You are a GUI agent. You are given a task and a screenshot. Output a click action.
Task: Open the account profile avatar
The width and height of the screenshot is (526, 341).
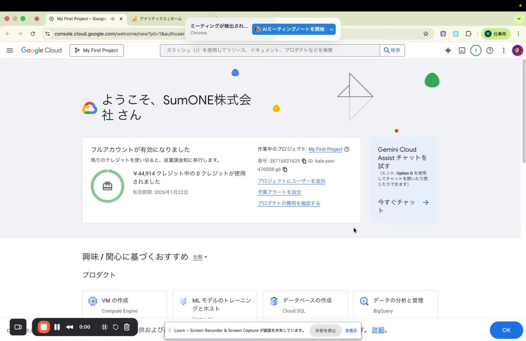(517, 50)
